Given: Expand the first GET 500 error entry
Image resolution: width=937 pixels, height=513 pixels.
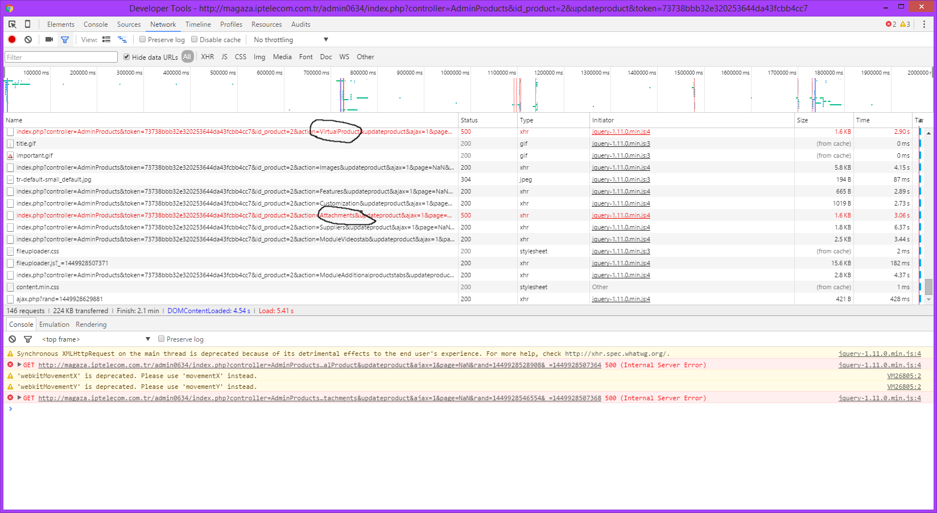Looking at the screenshot, I should point(19,365).
